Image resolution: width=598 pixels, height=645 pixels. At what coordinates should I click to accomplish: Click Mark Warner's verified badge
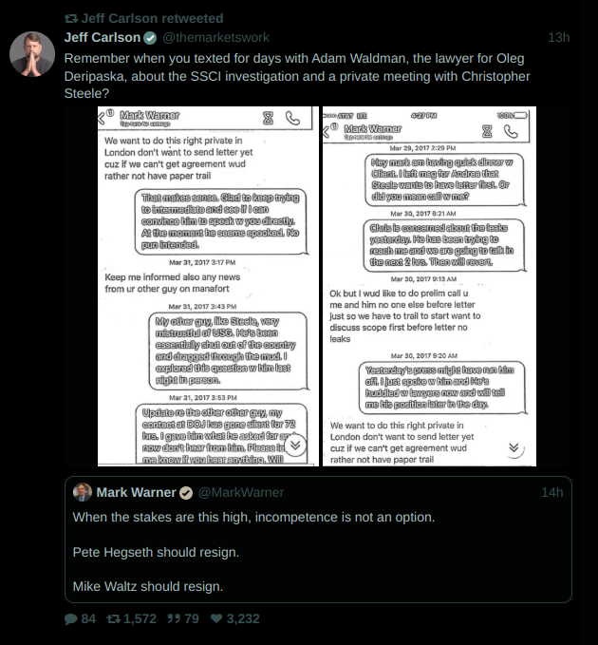coord(186,493)
